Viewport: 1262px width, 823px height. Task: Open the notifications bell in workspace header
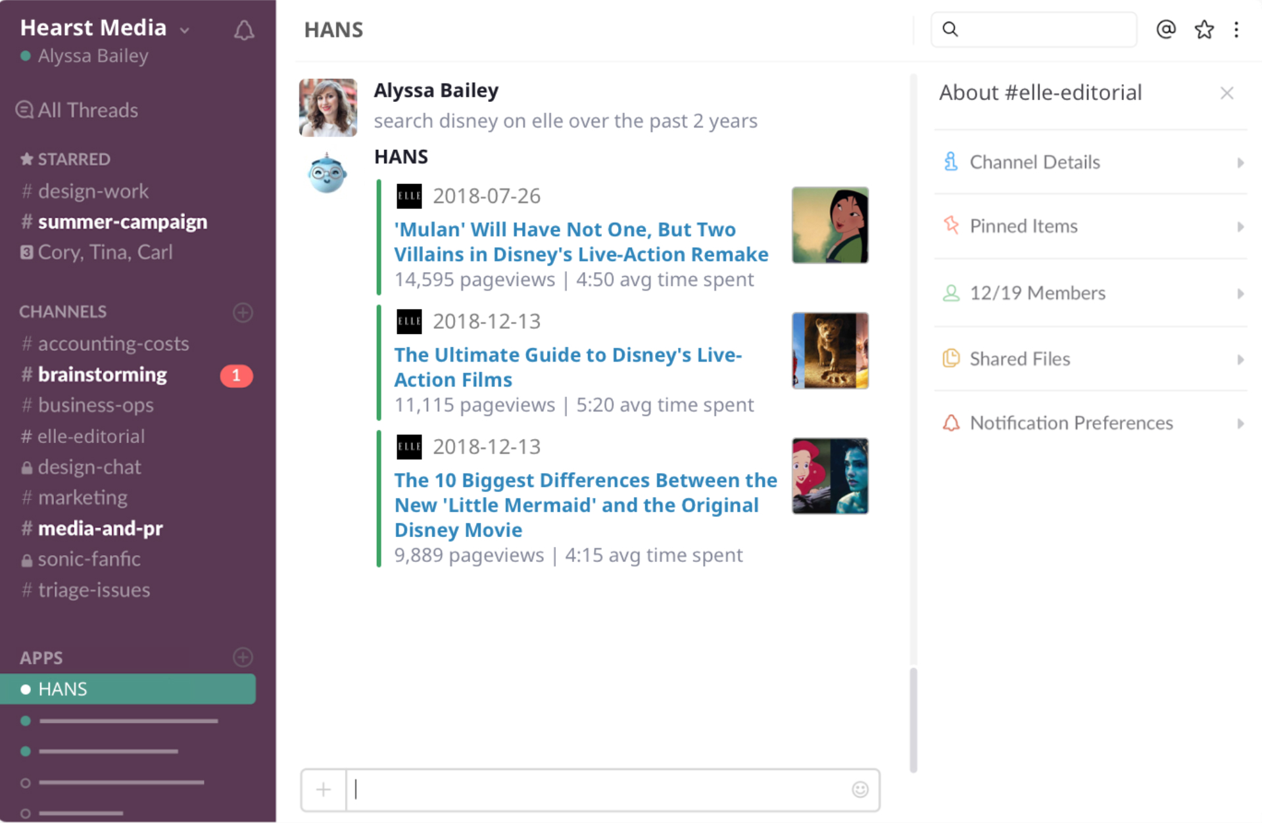244,30
